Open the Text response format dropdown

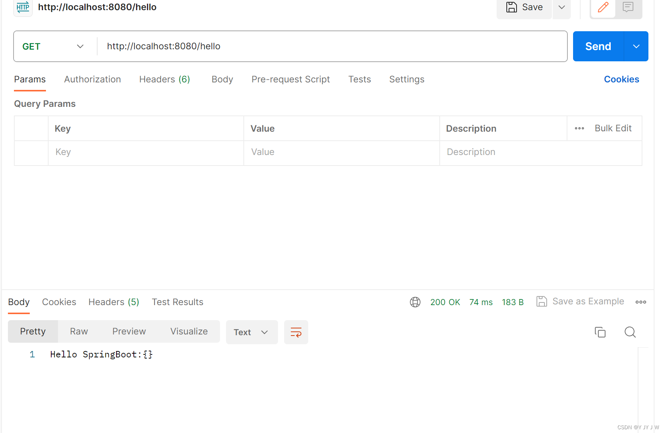pyautogui.click(x=252, y=332)
